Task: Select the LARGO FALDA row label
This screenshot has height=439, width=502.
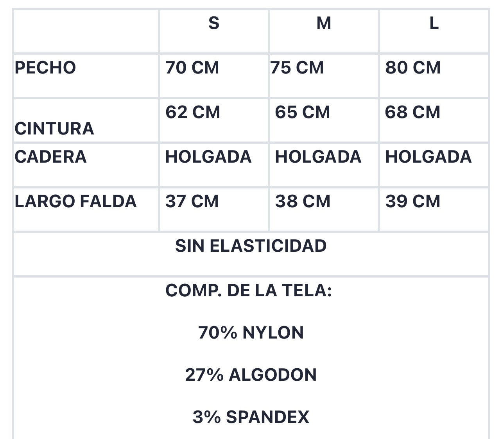Action: [x=75, y=201]
